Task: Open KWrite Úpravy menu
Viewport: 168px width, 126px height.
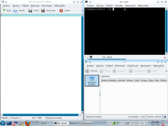Action: 16,6
